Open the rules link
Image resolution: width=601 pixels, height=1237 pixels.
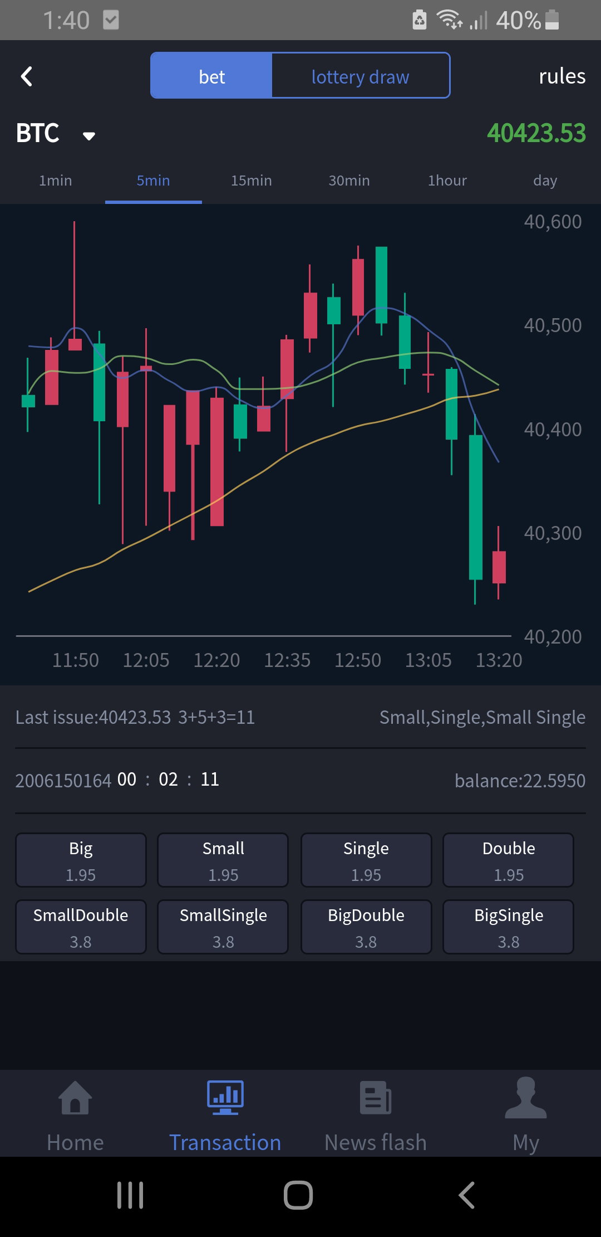(x=562, y=76)
